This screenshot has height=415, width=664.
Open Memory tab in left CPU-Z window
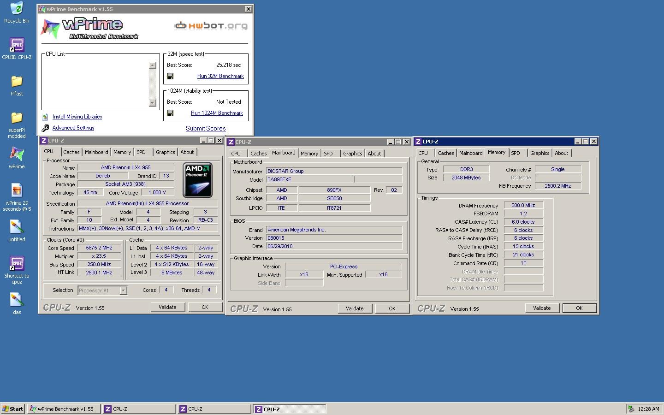point(122,152)
